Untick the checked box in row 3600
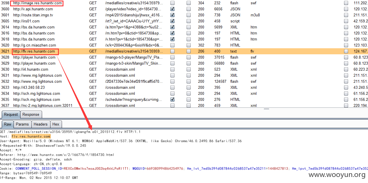This screenshot has width=368, height=183. [x=172, y=9]
